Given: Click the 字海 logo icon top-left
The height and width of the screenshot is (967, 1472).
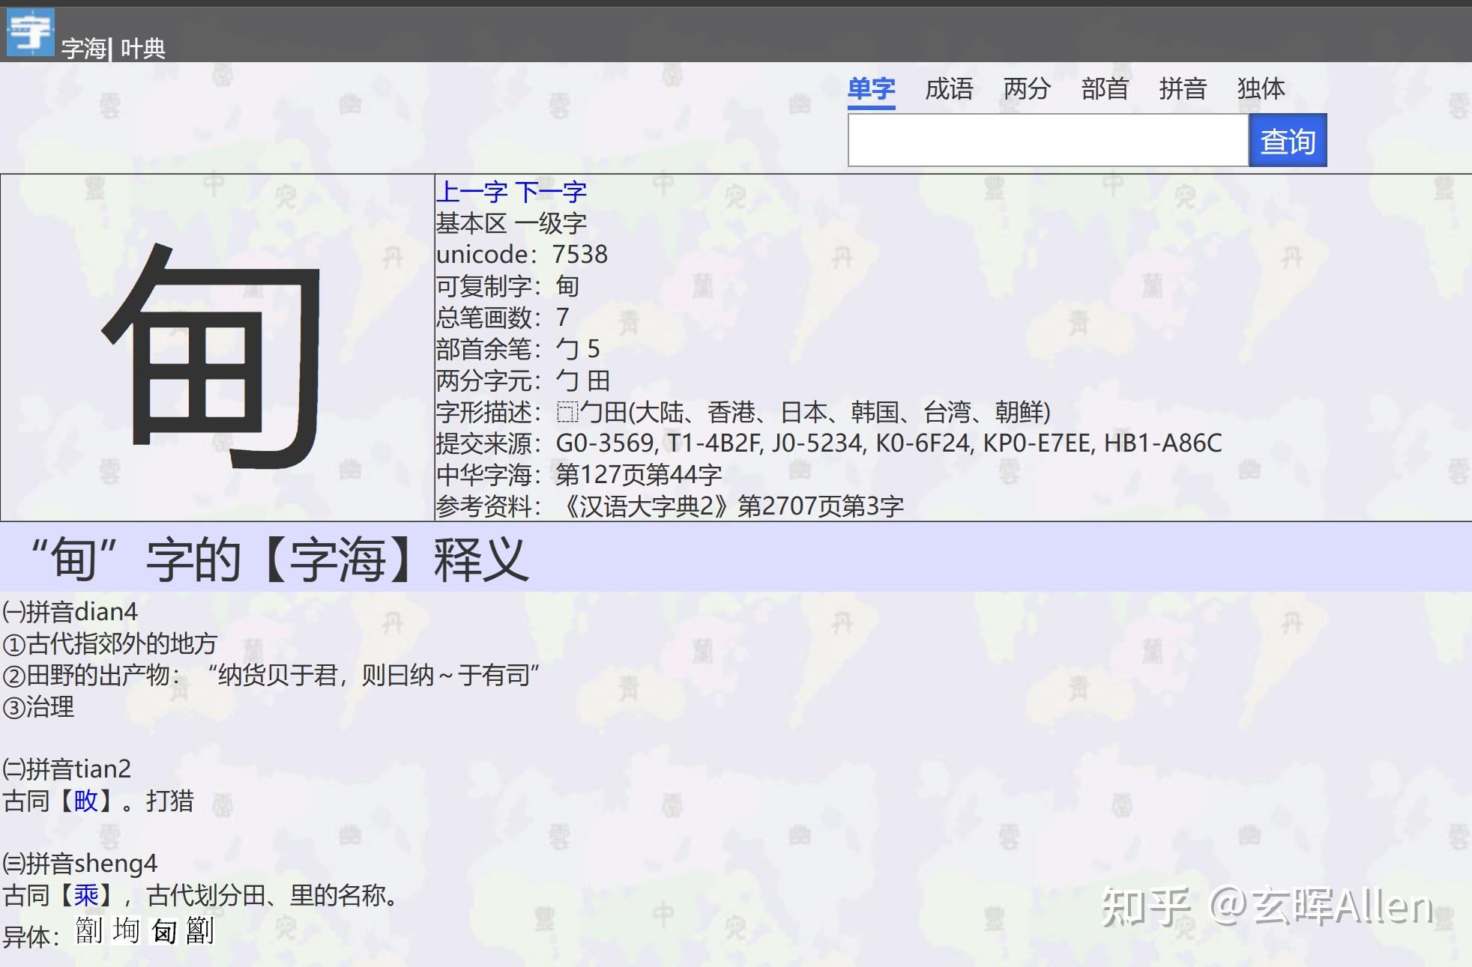Looking at the screenshot, I should pos(28,30).
